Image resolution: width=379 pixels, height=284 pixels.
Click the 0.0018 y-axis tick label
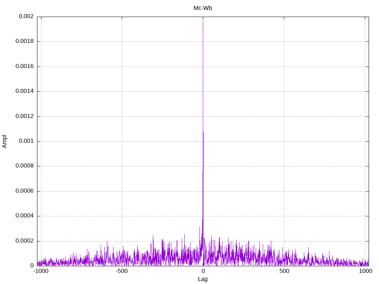pyautogui.click(x=24, y=41)
